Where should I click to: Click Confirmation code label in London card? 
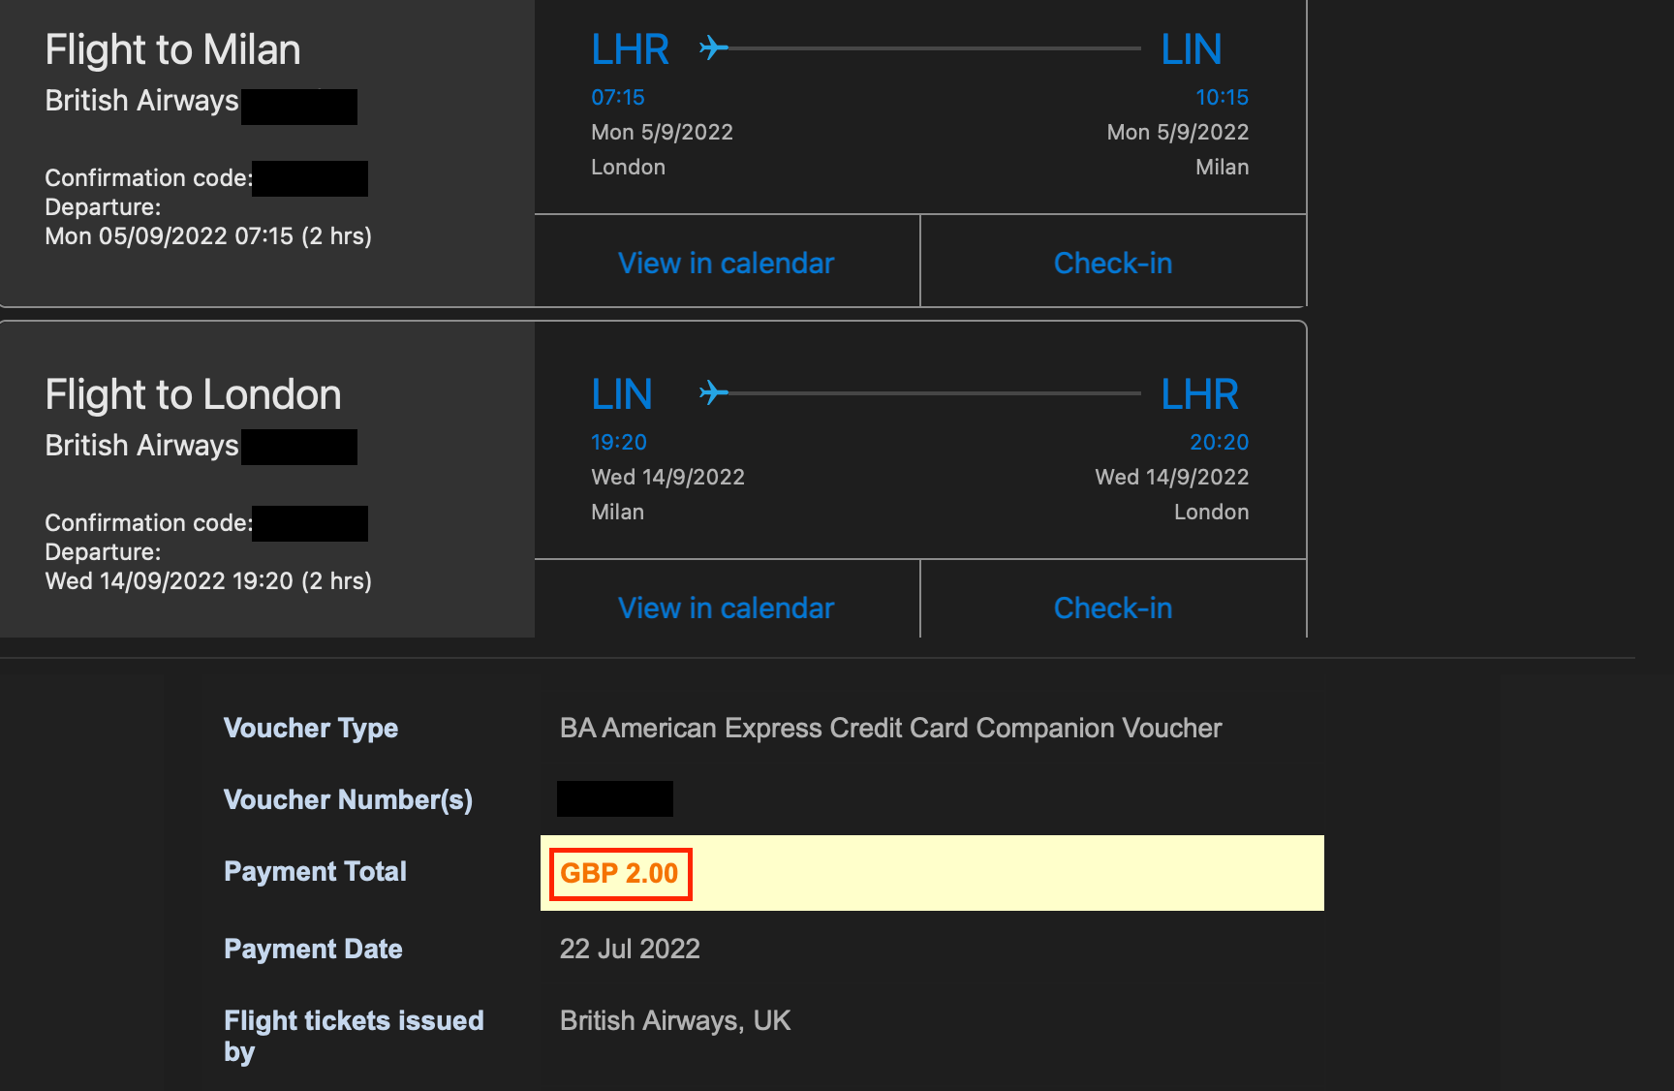tap(148, 523)
